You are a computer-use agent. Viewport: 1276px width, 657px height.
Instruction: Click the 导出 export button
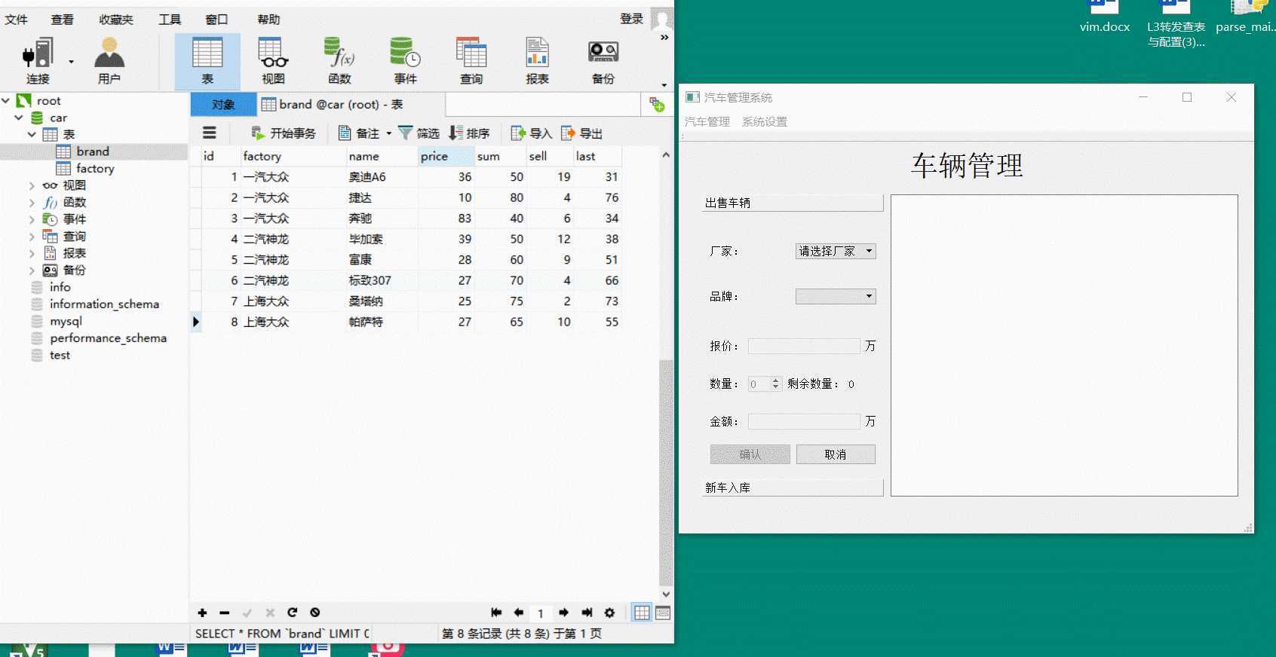click(581, 133)
